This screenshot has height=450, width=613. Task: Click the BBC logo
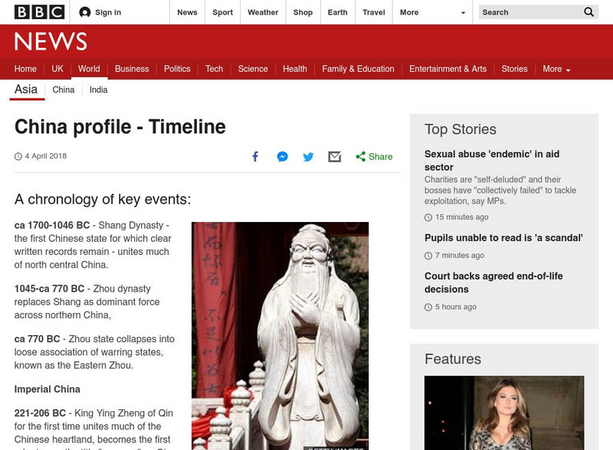click(39, 12)
